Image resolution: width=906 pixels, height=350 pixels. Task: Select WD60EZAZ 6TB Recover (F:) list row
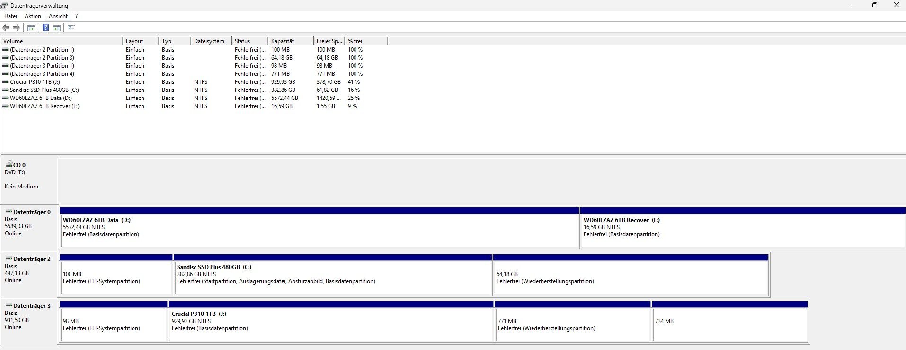[x=194, y=106]
